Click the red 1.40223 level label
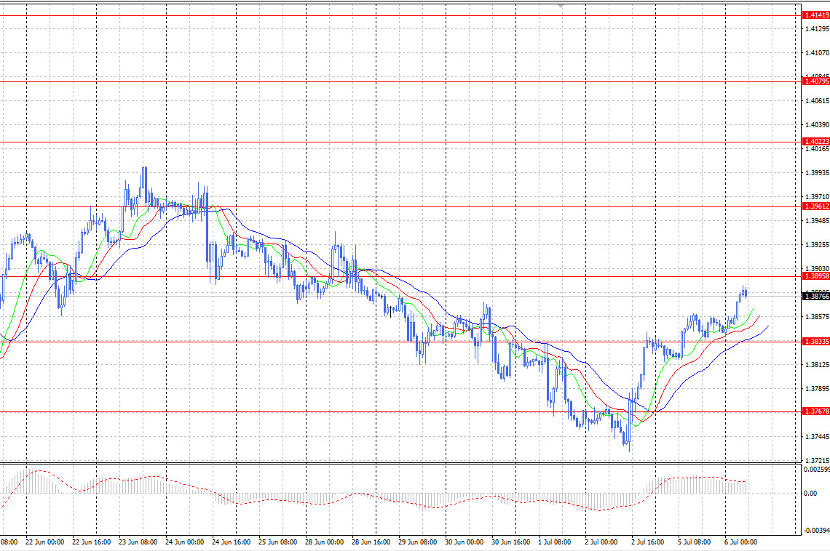Image resolution: width=830 pixels, height=551 pixels. [x=816, y=142]
